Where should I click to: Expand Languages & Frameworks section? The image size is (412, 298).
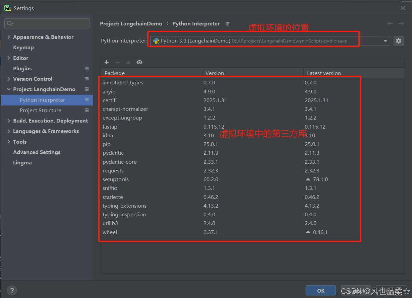(9, 131)
